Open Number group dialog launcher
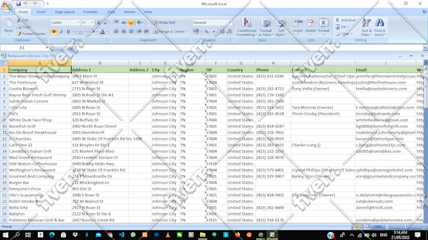Viewport: 428px width, 240px height. click(x=231, y=40)
